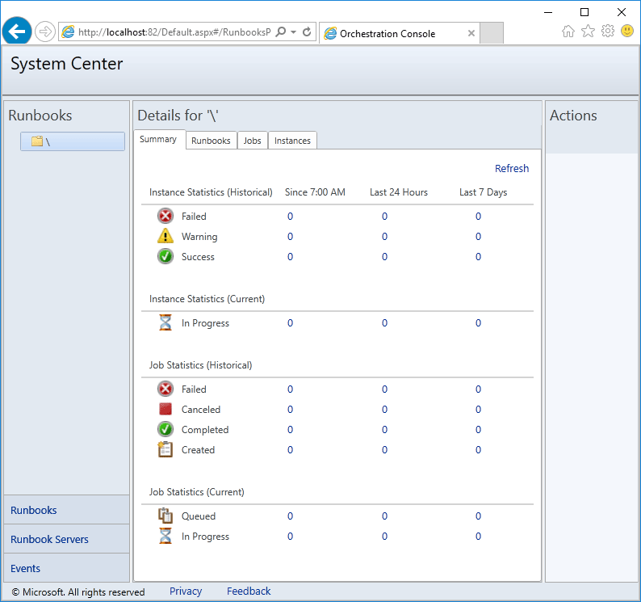Switch to the Summary tab

[158, 139]
